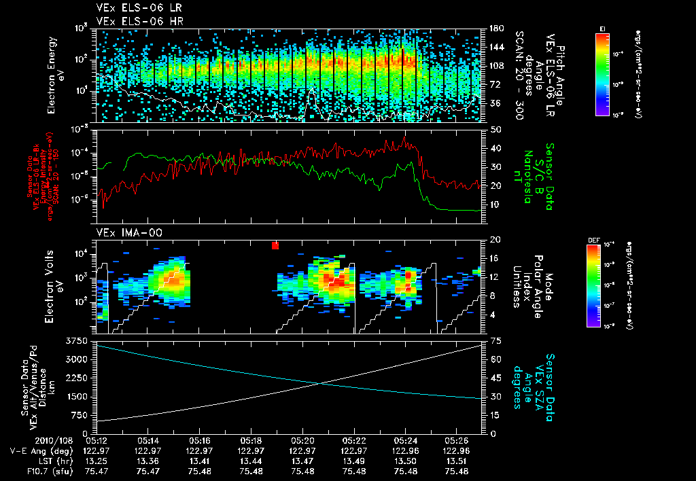
Task: Click the V-E angle 122.96 under 05:26
Action: pos(457,451)
